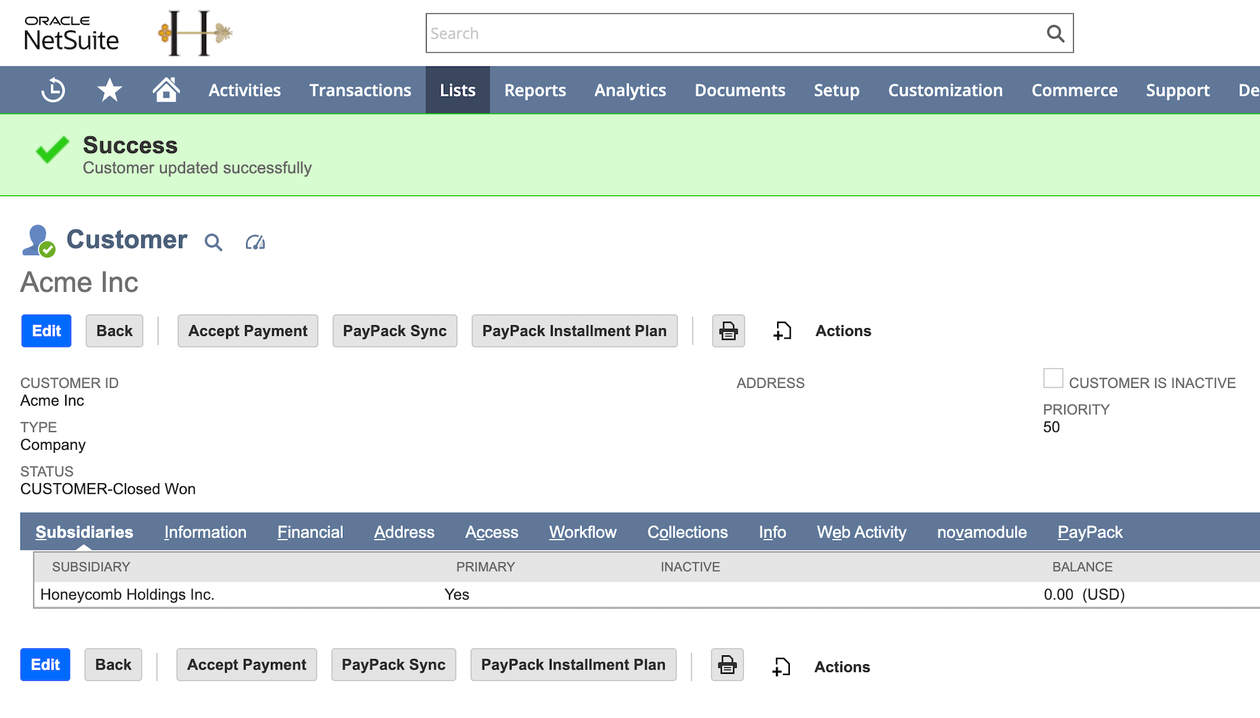The width and height of the screenshot is (1260, 718).
Task: Open the Reports menu
Action: pos(535,90)
